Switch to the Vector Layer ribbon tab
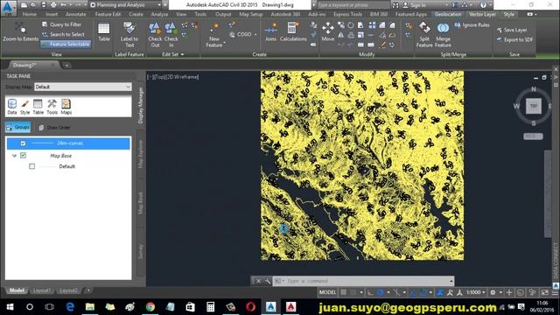This screenshot has height=315, width=560. pos(482,14)
